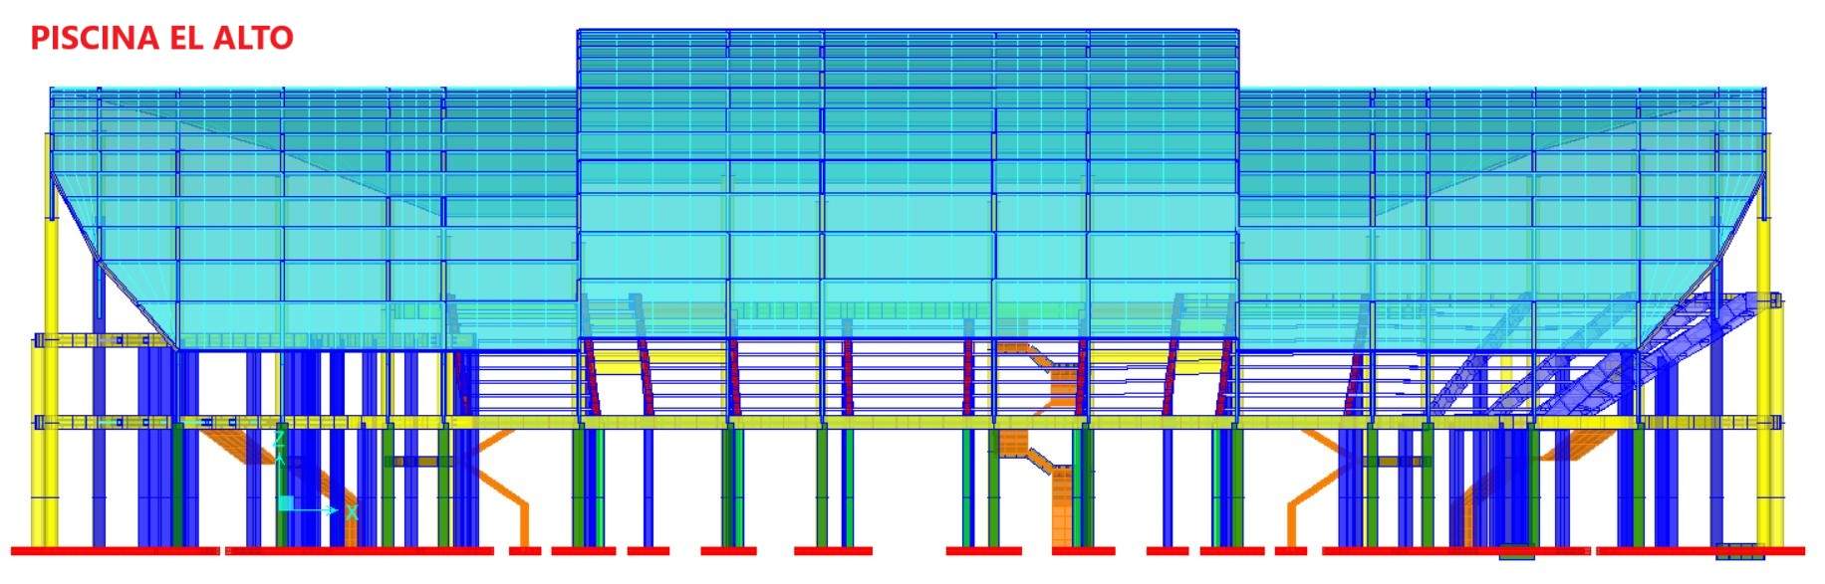The width and height of the screenshot is (1825, 584).
Task: Click the X axis label
Action: click(352, 511)
